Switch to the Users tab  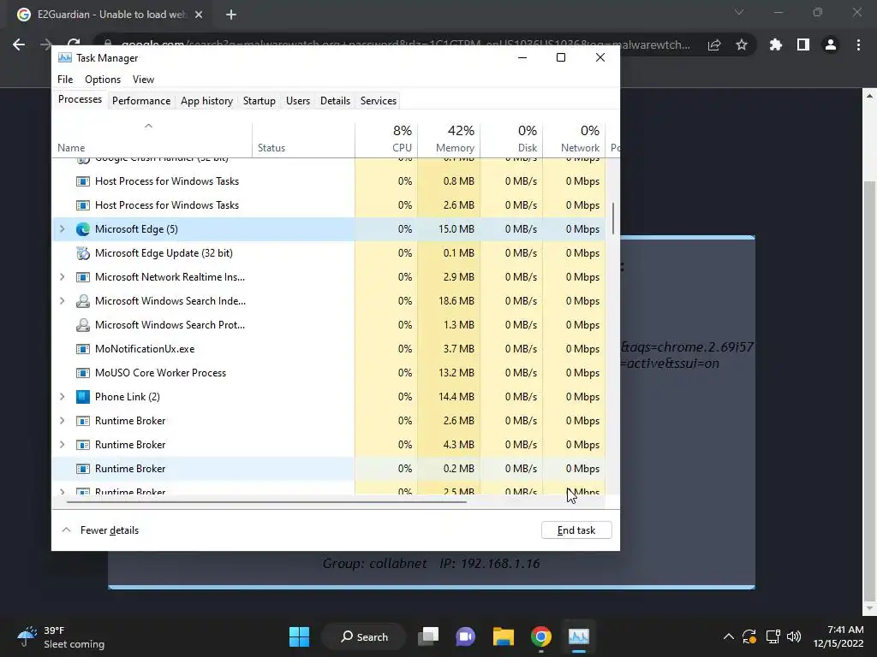297,101
